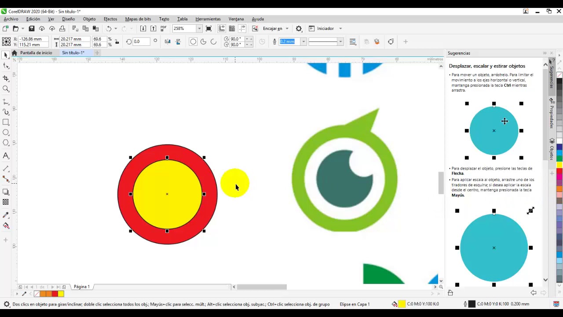The width and height of the screenshot is (563, 317).
Task: Click the Import icon in toolbar
Action: [143, 29]
